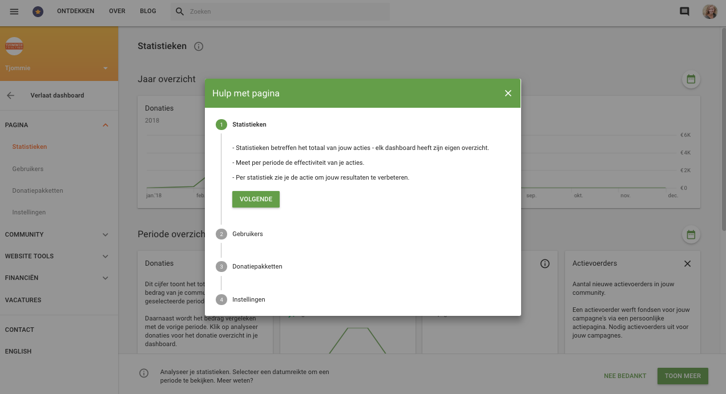The width and height of the screenshot is (726, 394).
Task: Click Verlaat dashboard
Action: tap(57, 95)
